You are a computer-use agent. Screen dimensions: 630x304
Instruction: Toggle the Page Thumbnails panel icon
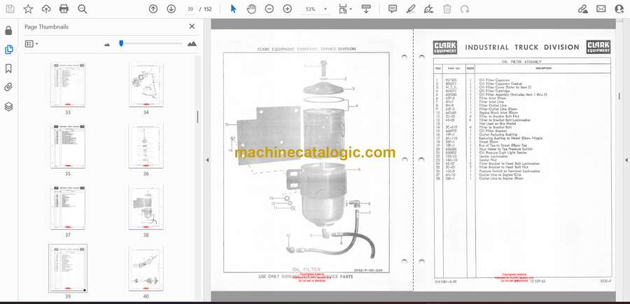coord(8,50)
